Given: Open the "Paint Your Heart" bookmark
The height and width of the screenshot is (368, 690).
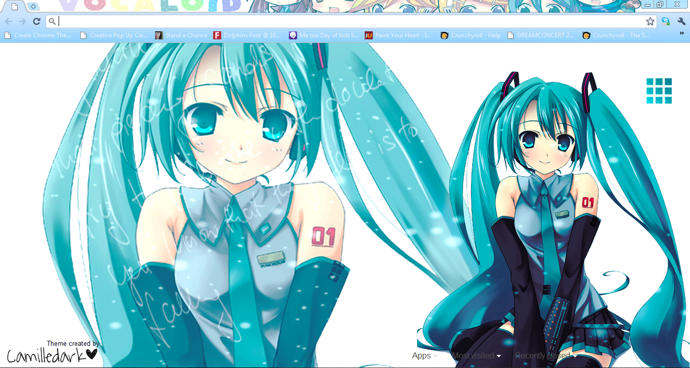Looking at the screenshot, I should point(398,35).
